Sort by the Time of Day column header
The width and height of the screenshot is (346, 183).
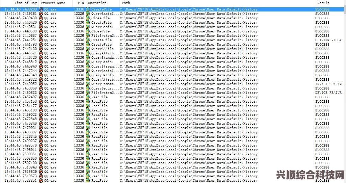click(x=20, y=3)
